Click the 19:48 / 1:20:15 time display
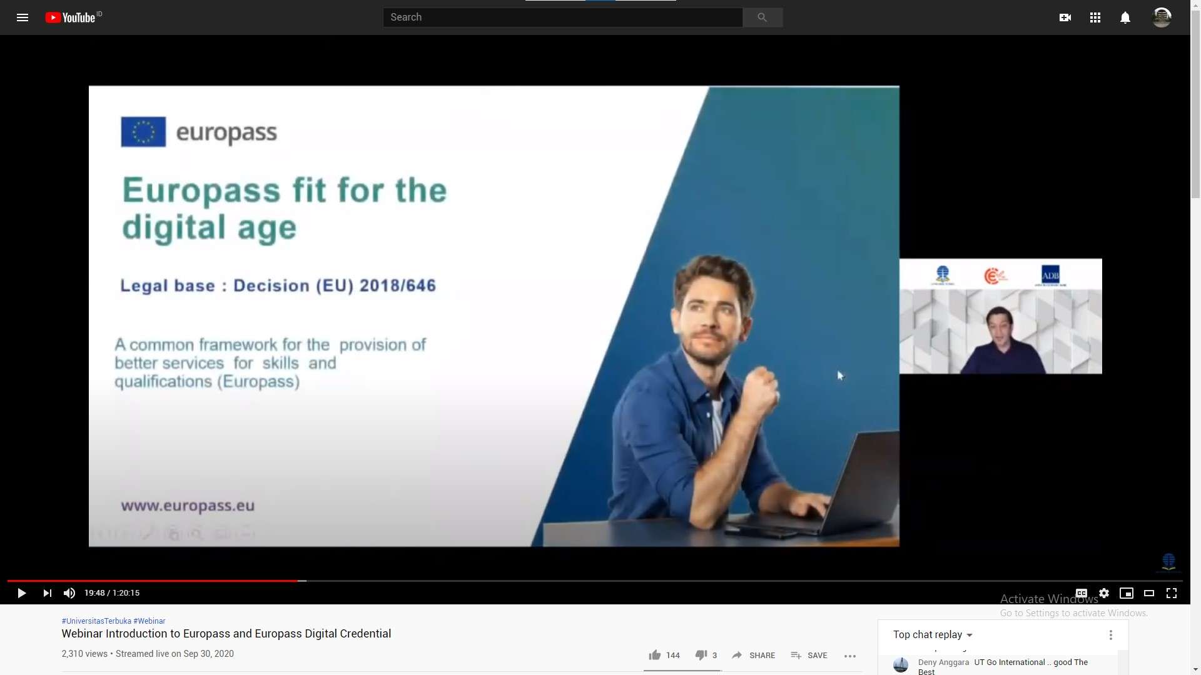The image size is (1201, 675). pos(112,593)
